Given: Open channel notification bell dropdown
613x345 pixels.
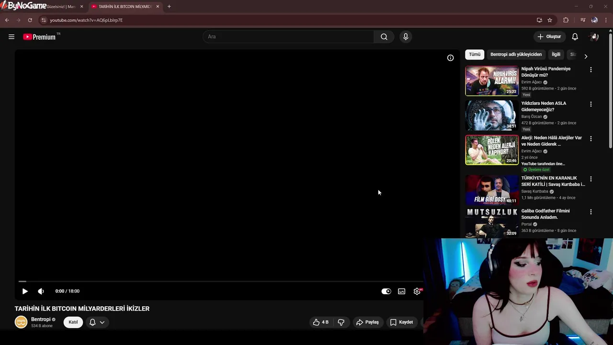Looking at the screenshot, I should click(97, 322).
